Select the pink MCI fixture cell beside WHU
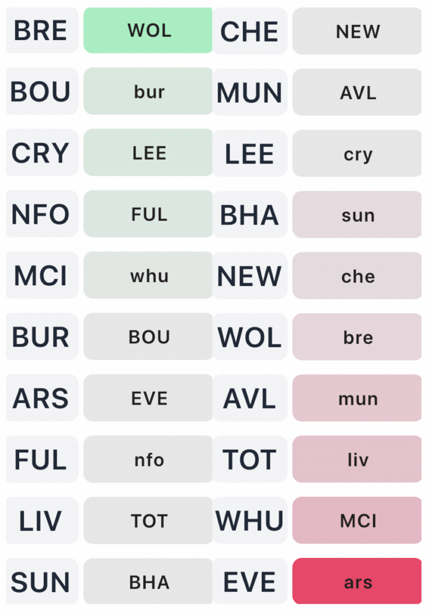Image resolution: width=429 pixels, height=611 pixels. coord(357,520)
